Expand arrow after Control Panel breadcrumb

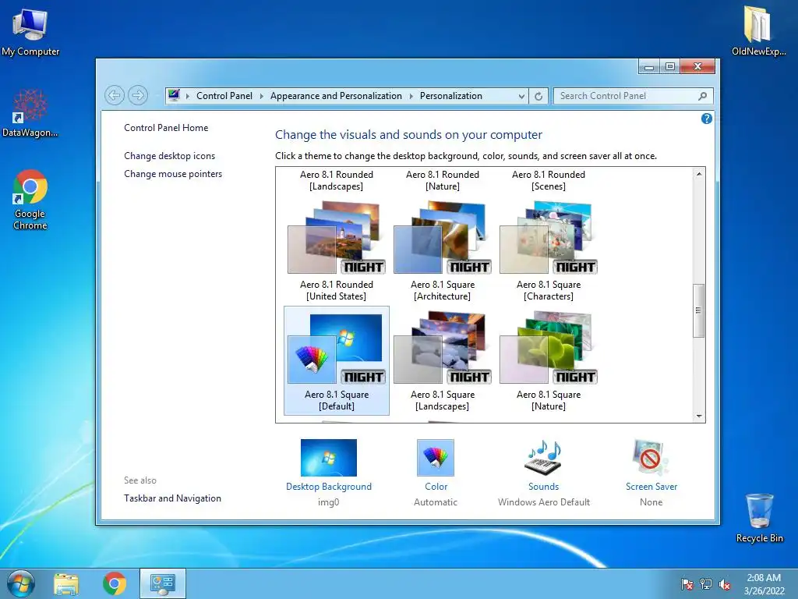pyautogui.click(x=262, y=96)
